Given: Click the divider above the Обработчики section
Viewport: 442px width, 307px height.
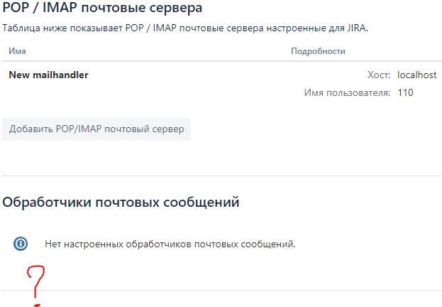Looking at the screenshot, I should pyautogui.click(x=222, y=176).
